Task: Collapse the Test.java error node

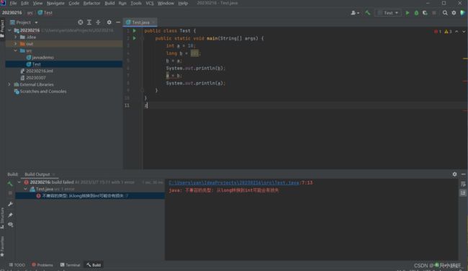Action: (26, 189)
